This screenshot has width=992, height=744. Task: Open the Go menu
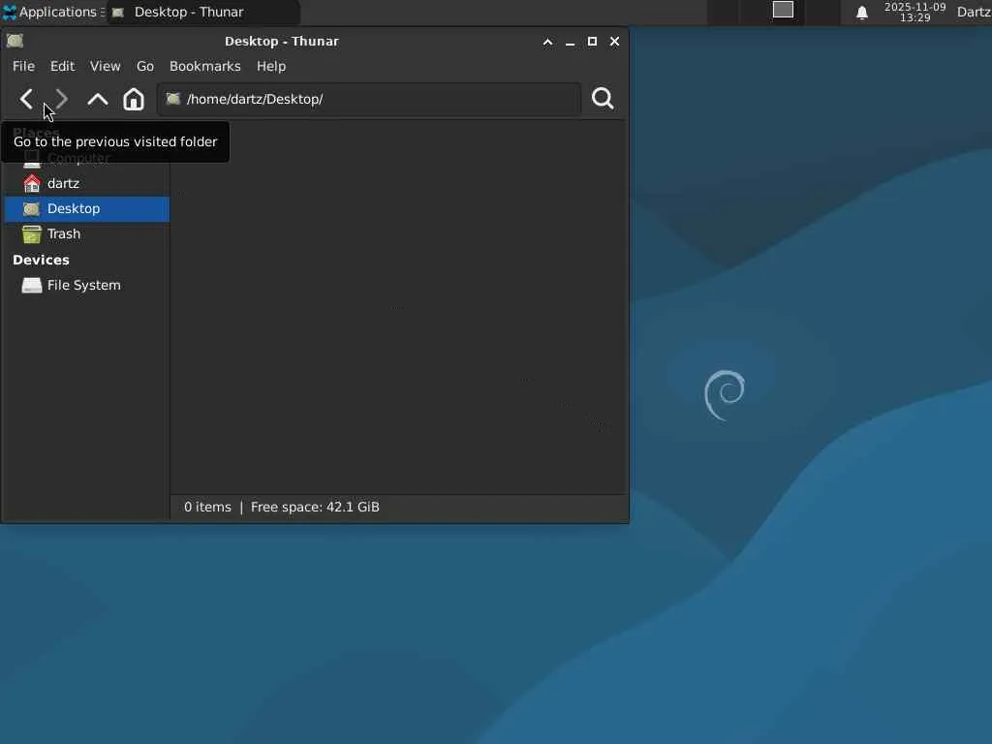pyautogui.click(x=145, y=66)
